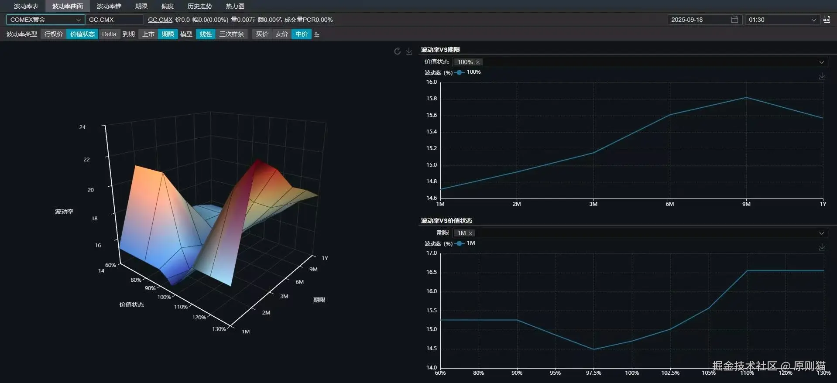Switch to the 波动率曲面 tab
837x383 pixels.
pos(68,6)
